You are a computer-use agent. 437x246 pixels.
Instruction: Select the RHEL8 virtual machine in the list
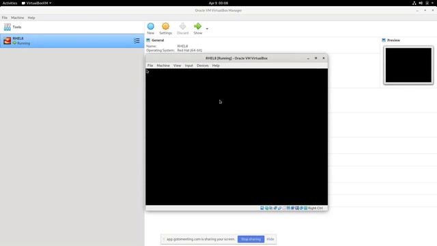(72, 41)
